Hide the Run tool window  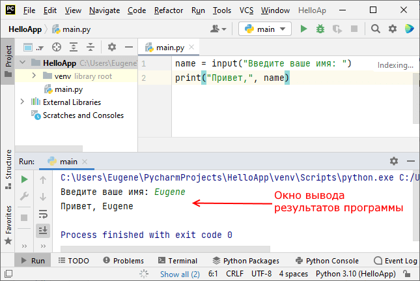click(x=411, y=161)
